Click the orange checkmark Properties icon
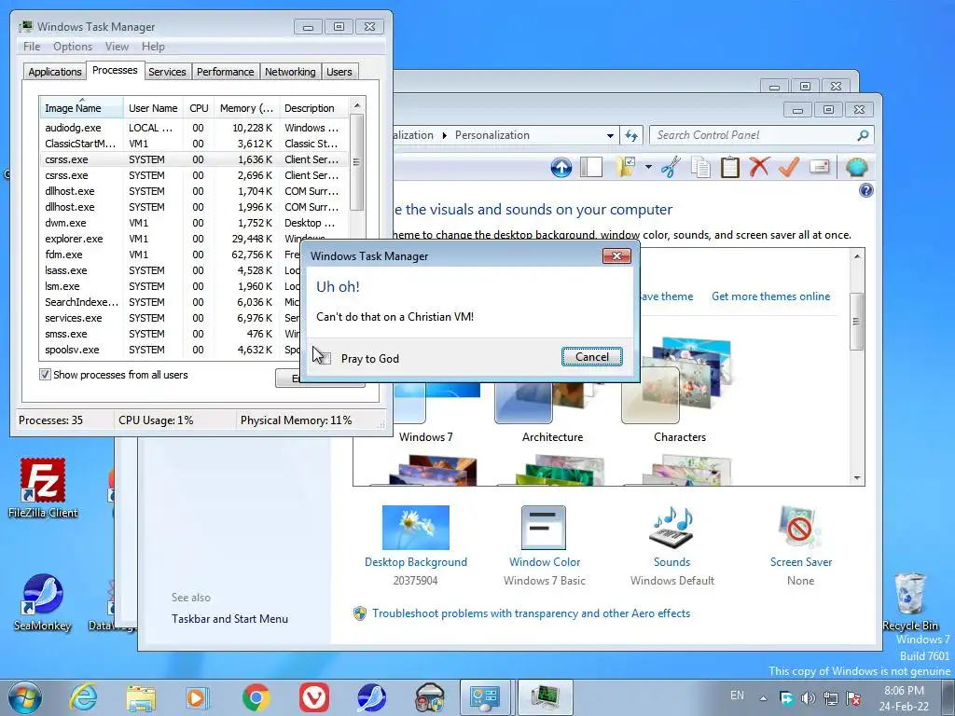Screen dimensions: 955x716 point(789,166)
